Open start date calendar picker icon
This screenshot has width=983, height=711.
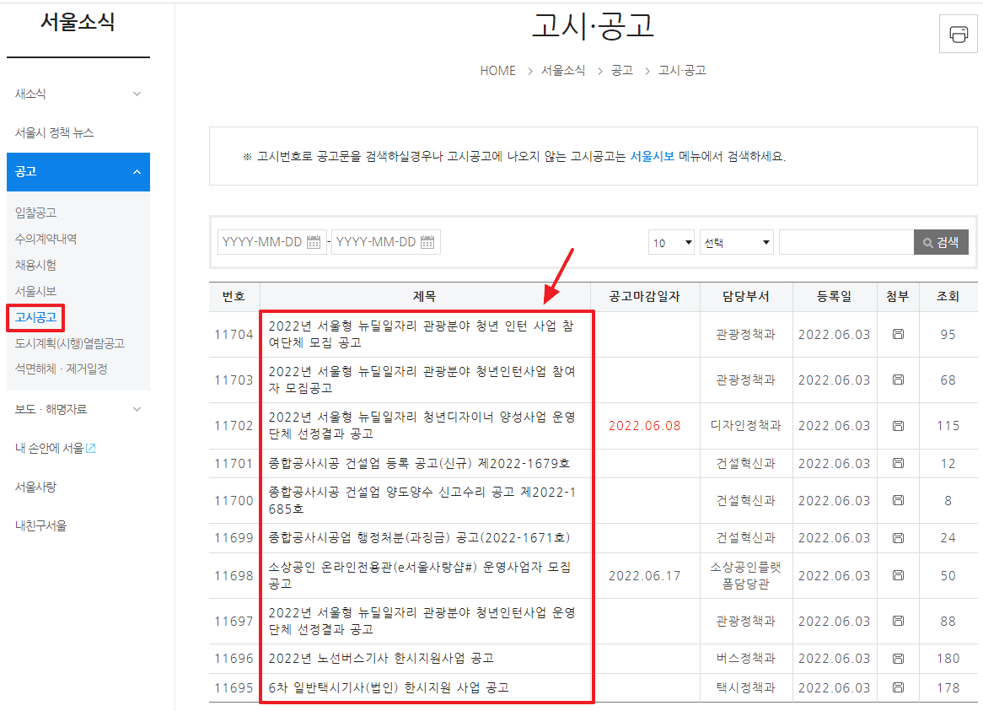[314, 242]
